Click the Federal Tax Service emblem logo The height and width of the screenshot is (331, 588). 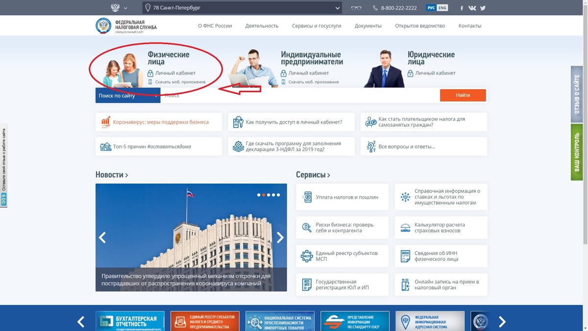click(103, 25)
